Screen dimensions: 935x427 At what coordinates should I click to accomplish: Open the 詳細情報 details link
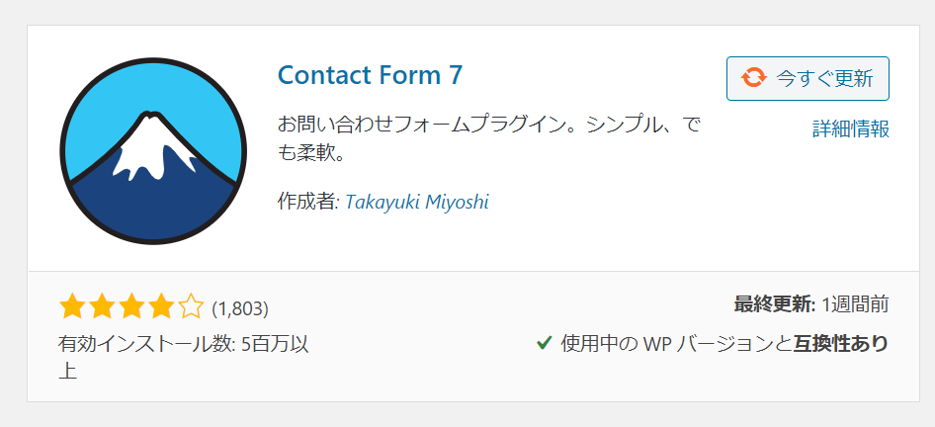(851, 128)
